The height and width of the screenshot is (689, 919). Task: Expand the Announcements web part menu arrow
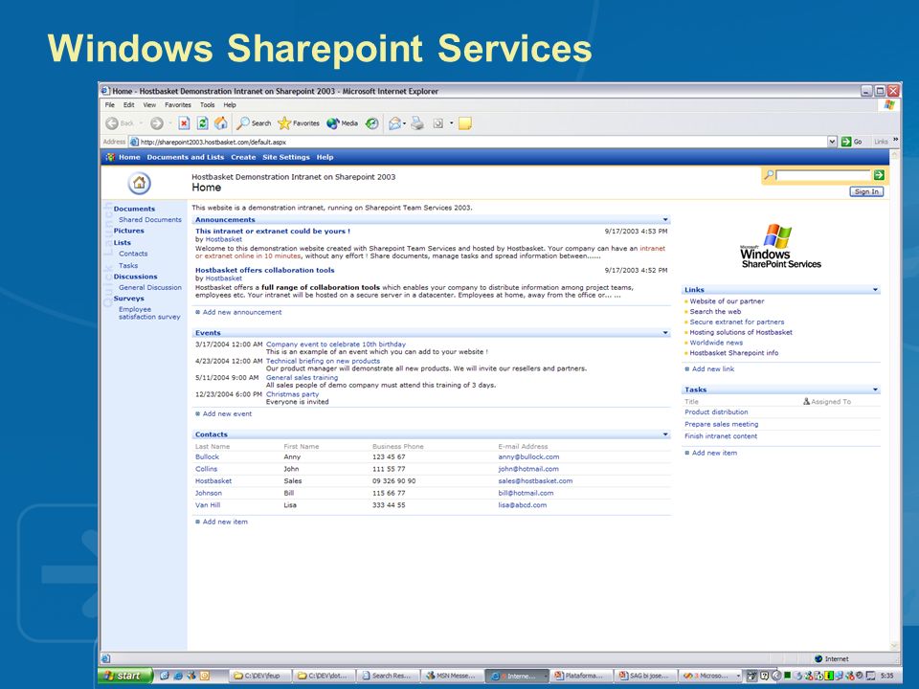665,220
